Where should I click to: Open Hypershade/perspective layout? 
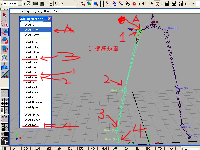[x=5, y=127]
